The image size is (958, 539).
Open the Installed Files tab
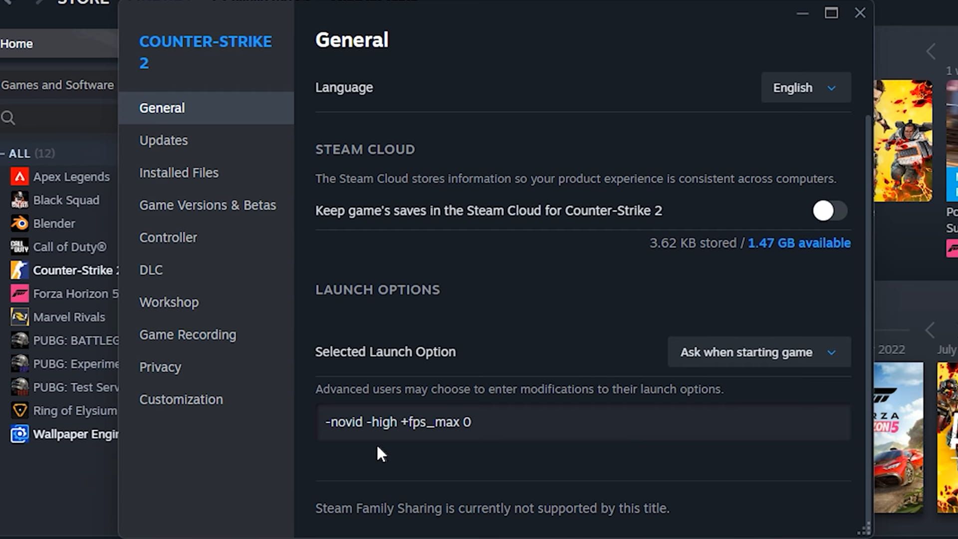click(179, 173)
